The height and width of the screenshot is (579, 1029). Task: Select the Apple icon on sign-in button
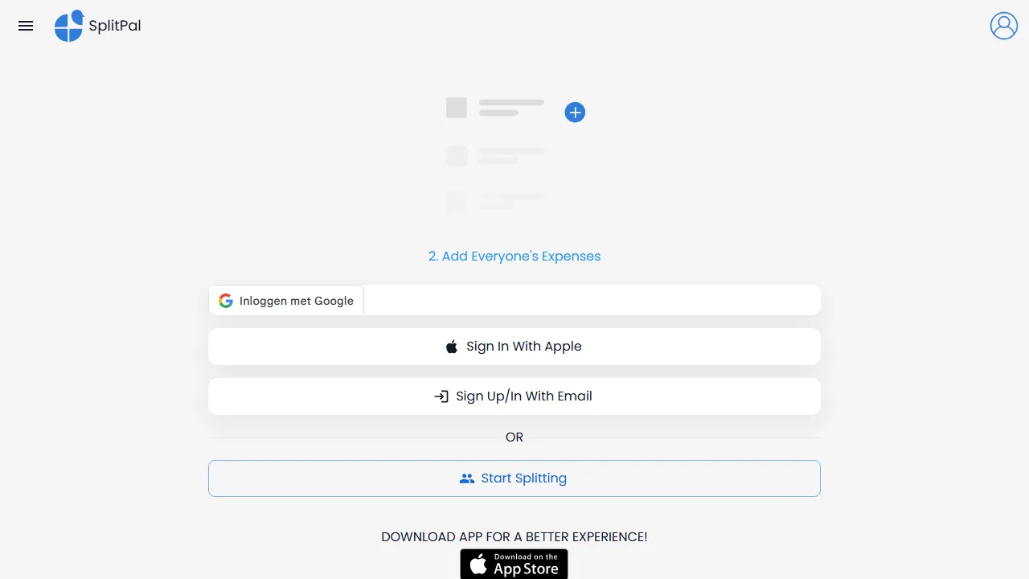[451, 346]
